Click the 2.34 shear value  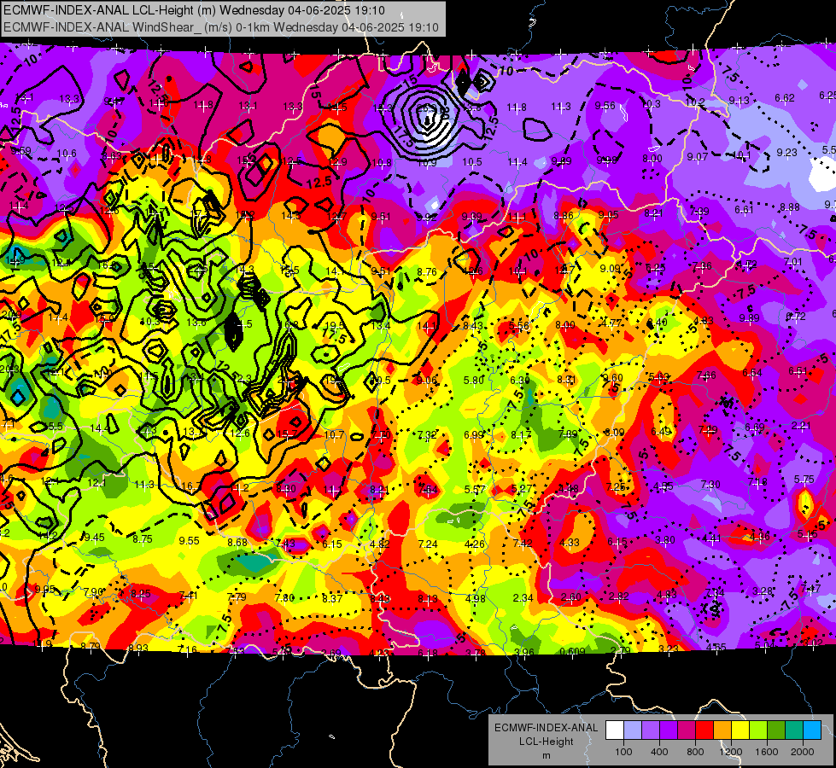523,598
